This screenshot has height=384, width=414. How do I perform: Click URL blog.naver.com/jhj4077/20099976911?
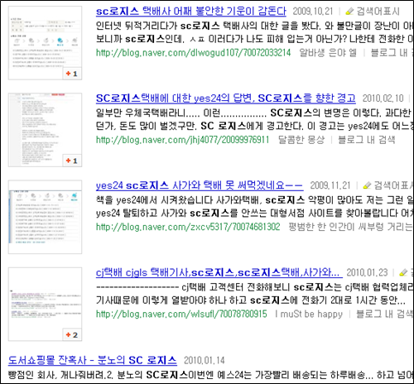coord(182,140)
